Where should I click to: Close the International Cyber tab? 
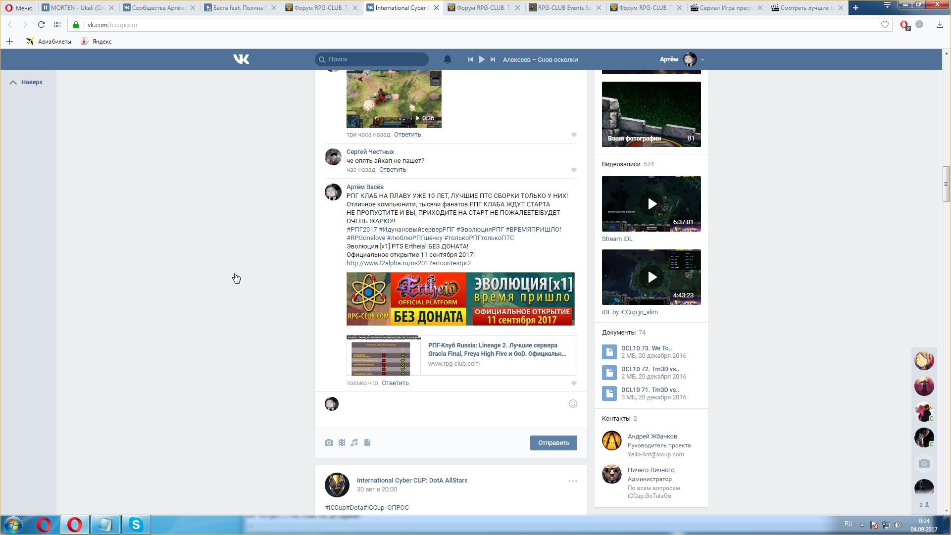click(x=436, y=8)
